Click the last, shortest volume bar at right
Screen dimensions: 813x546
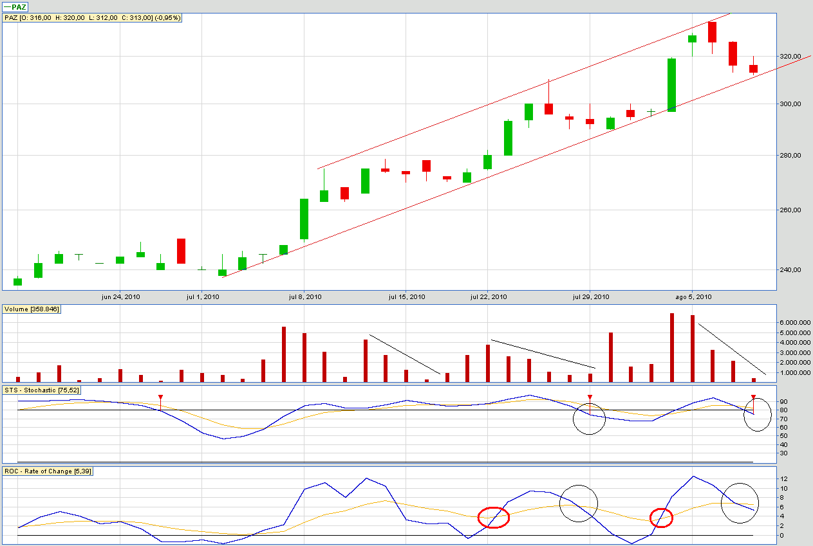[754, 380]
